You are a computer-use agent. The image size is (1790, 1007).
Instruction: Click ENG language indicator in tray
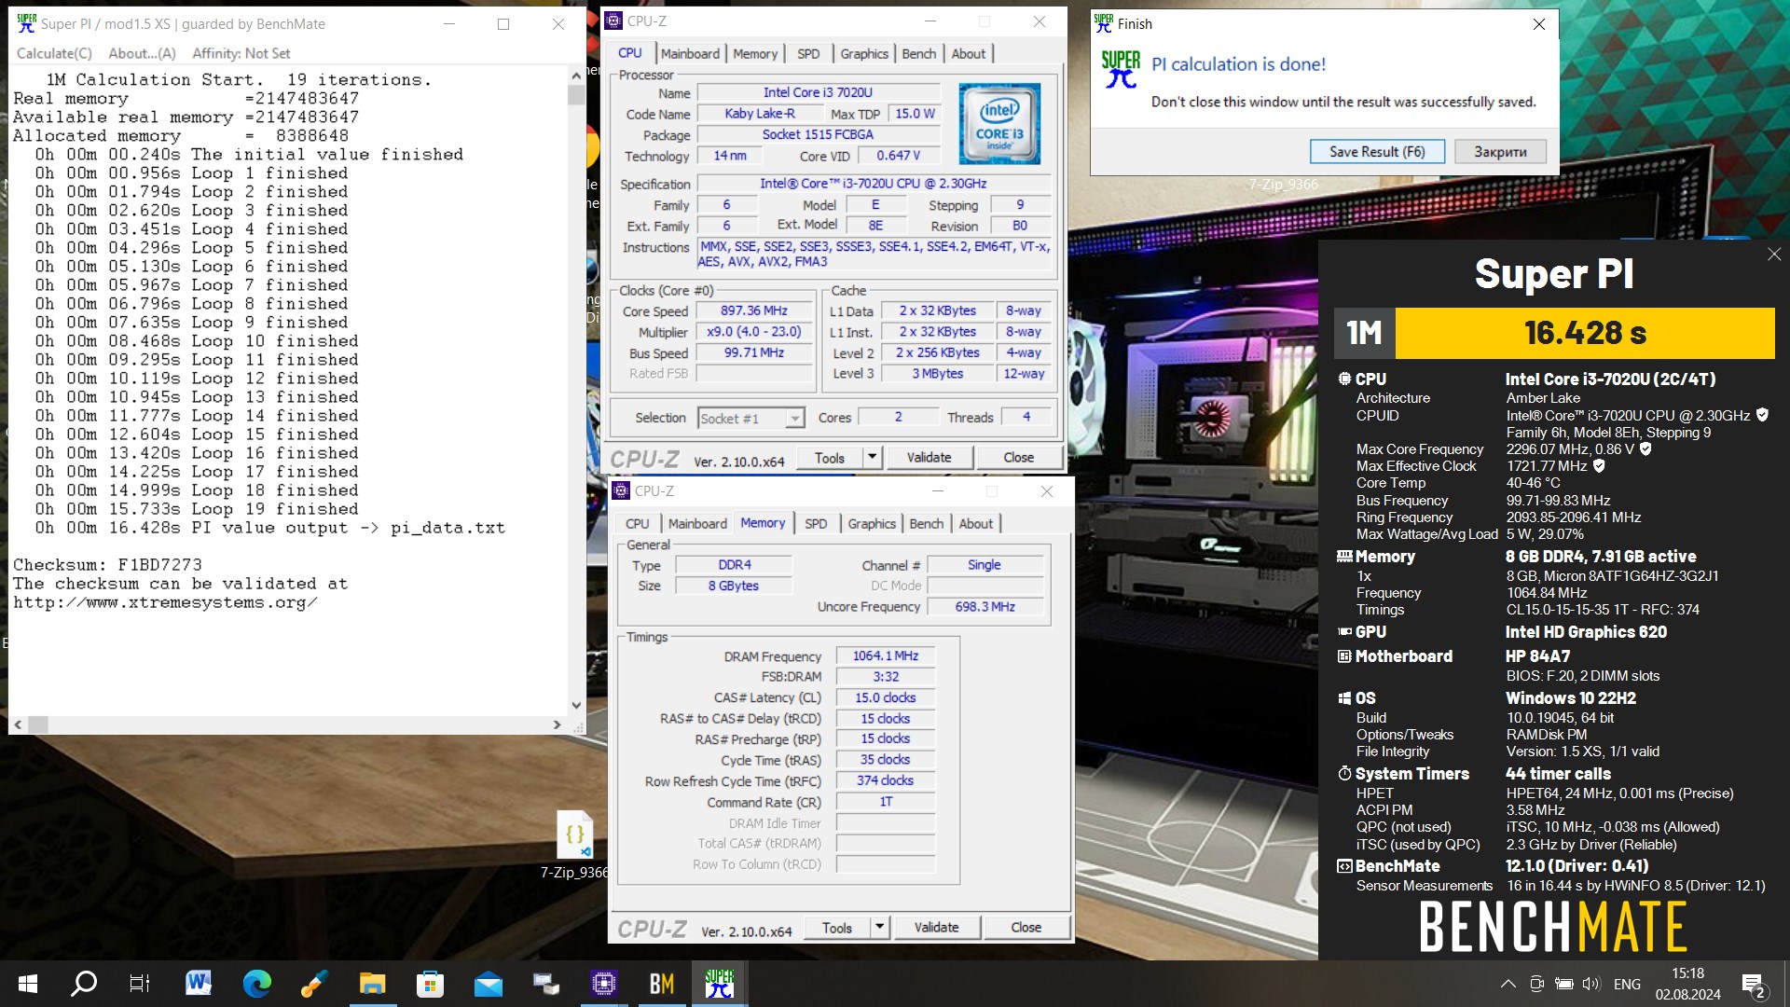point(1627,984)
